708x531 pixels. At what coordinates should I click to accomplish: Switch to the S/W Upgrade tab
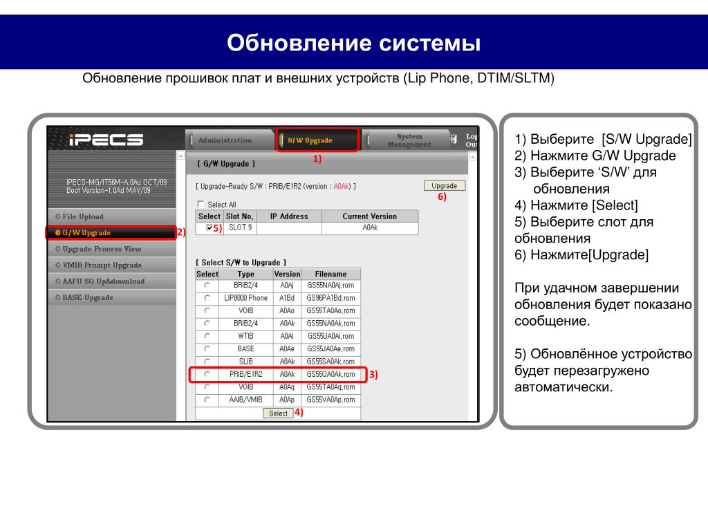(x=317, y=140)
